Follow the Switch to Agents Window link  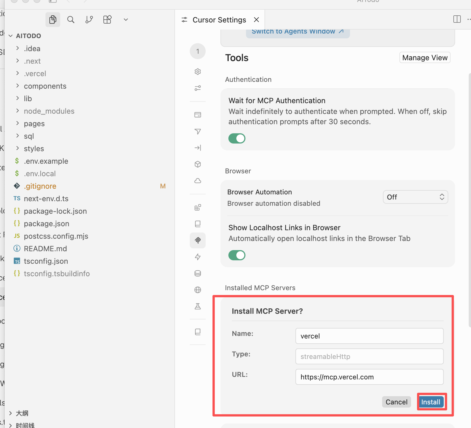[x=298, y=31]
